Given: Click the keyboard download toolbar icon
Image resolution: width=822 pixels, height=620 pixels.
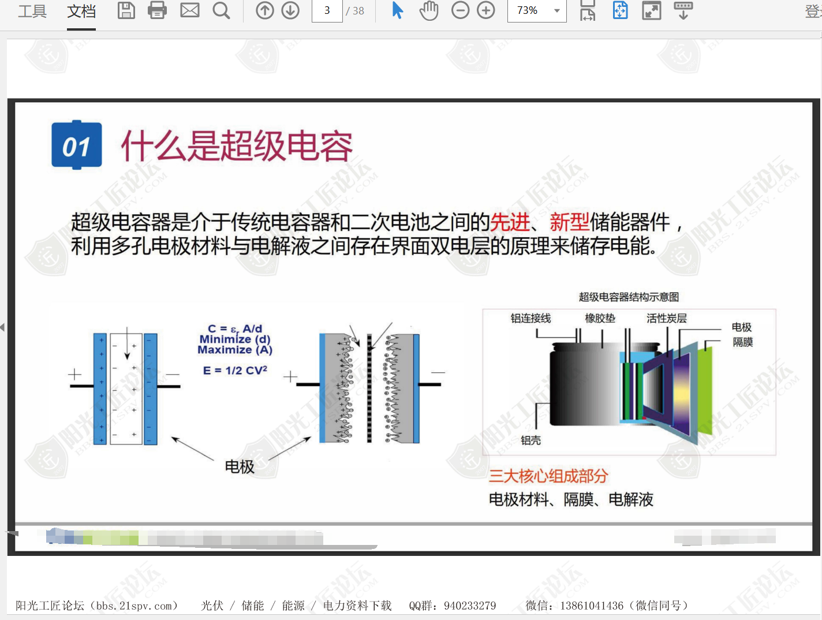Looking at the screenshot, I should 683,10.
